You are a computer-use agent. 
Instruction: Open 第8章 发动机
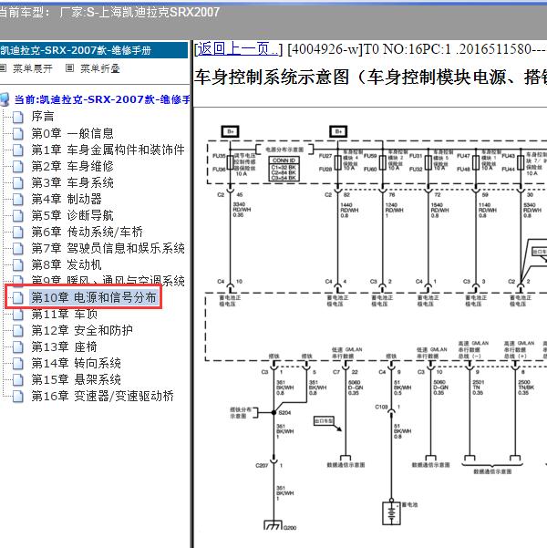(67, 264)
